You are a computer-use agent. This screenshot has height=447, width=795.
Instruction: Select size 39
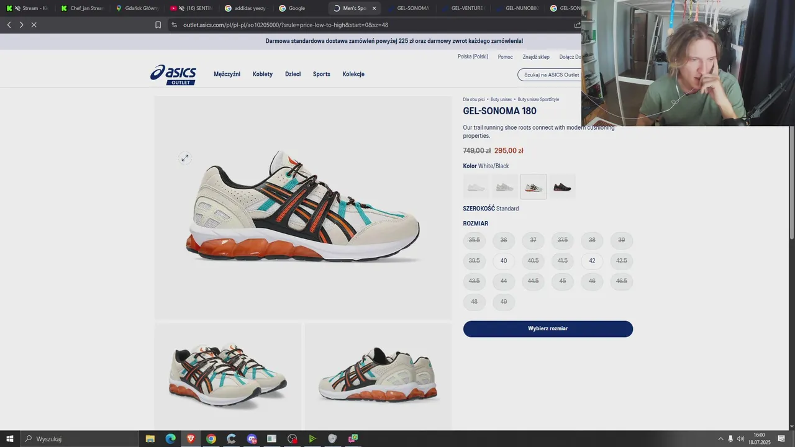[622, 240]
